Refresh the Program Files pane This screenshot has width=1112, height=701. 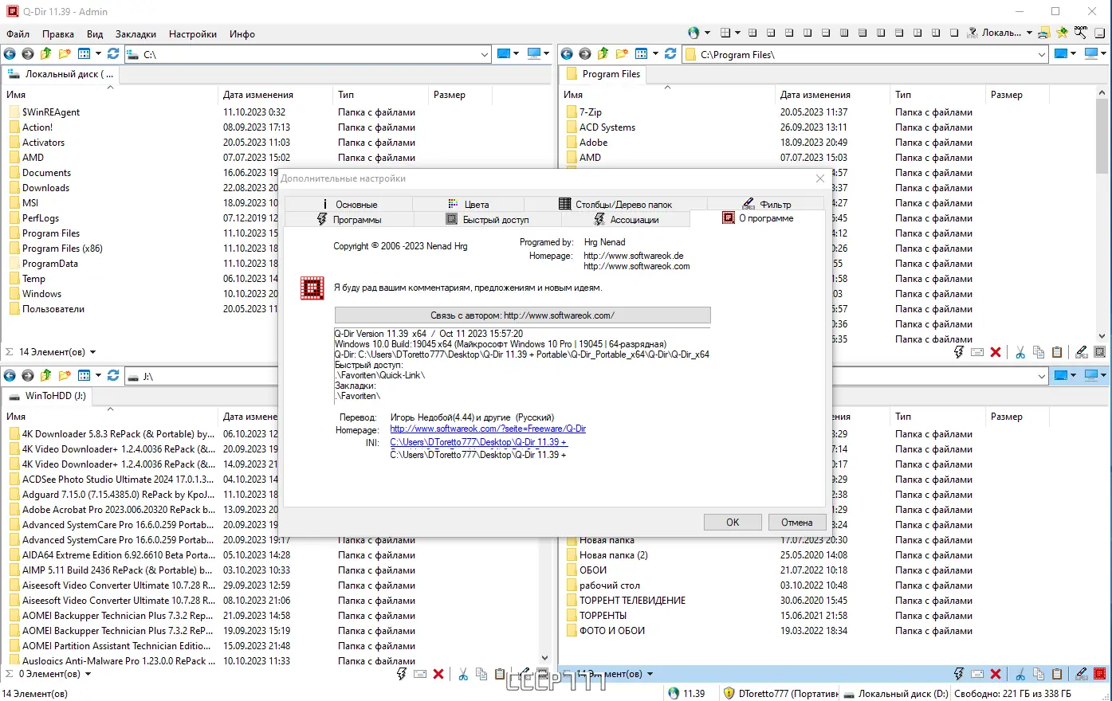670,54
